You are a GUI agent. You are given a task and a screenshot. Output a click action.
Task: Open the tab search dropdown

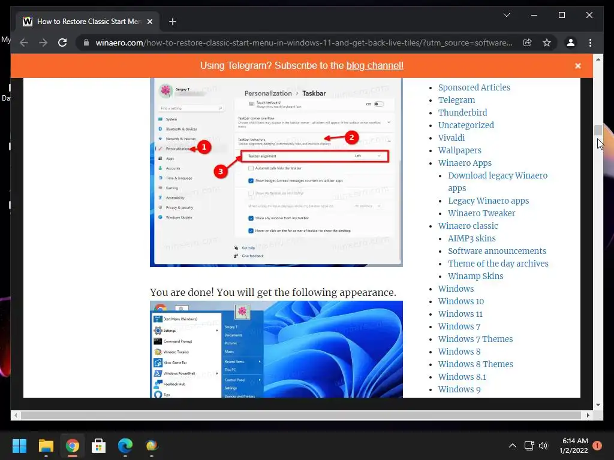(x=506, y=15)
